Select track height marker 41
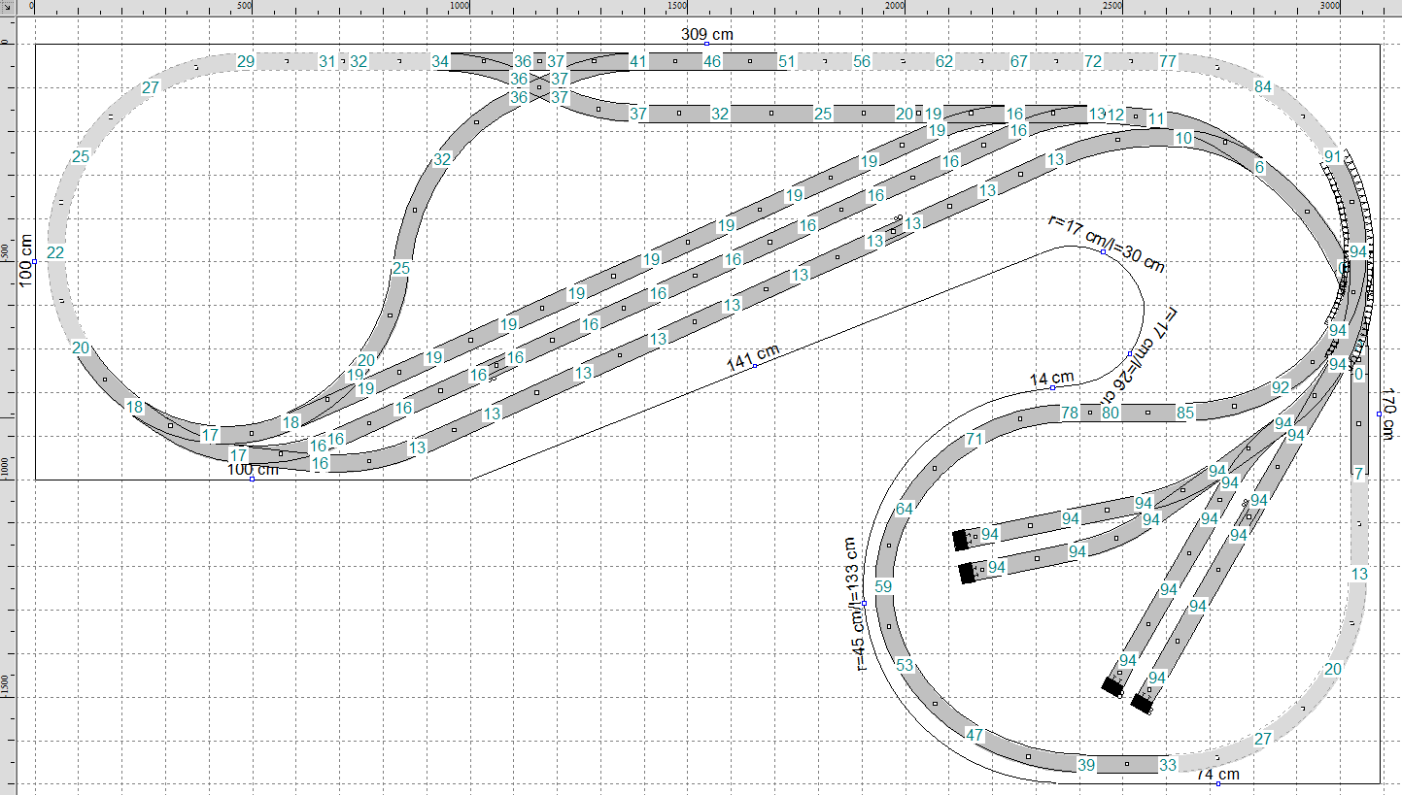The width and height of the screenshot is (1402, 795). pos(638,62)
